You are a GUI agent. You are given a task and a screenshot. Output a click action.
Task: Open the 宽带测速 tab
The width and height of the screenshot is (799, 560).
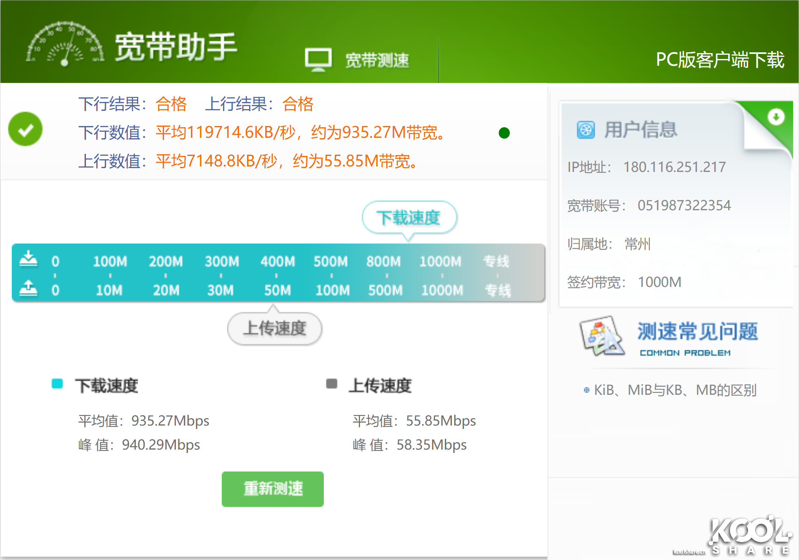[377, 60]
